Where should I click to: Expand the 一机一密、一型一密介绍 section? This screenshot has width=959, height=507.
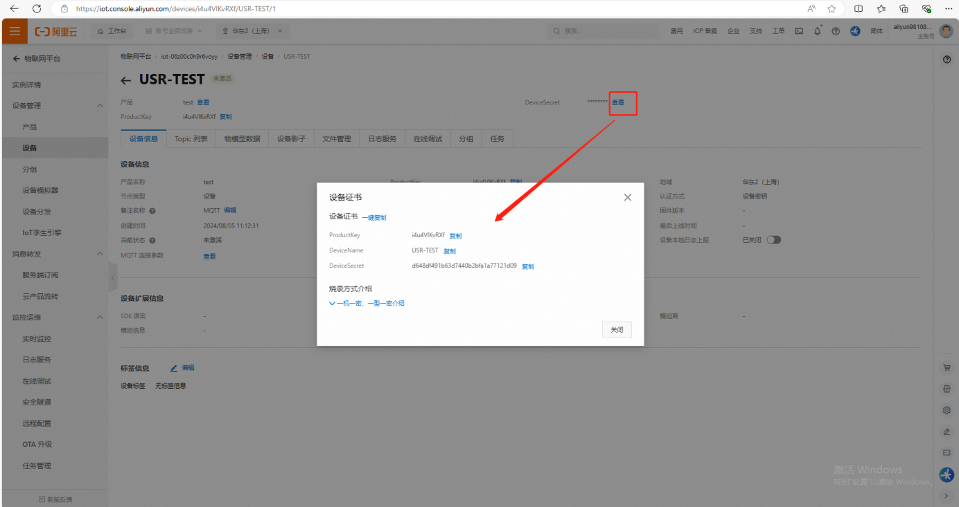click(367, 303)
